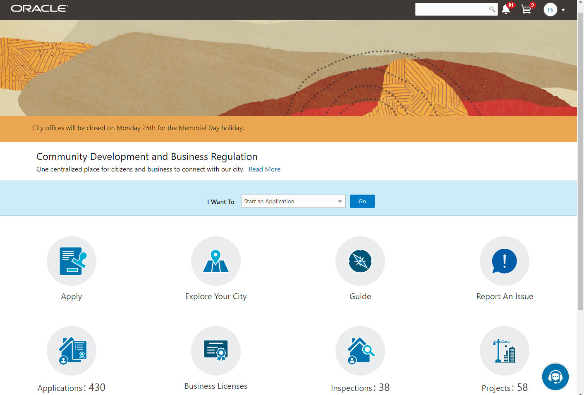Screen dimensions: 584x395
Task: Click inside the search input field
Action: 451,9
